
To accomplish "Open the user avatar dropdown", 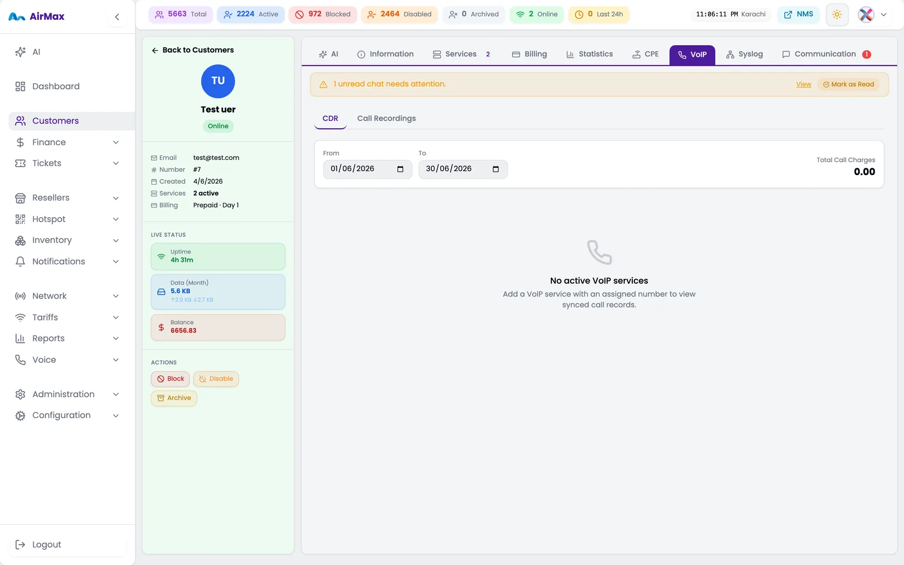I will coord(873,15).
